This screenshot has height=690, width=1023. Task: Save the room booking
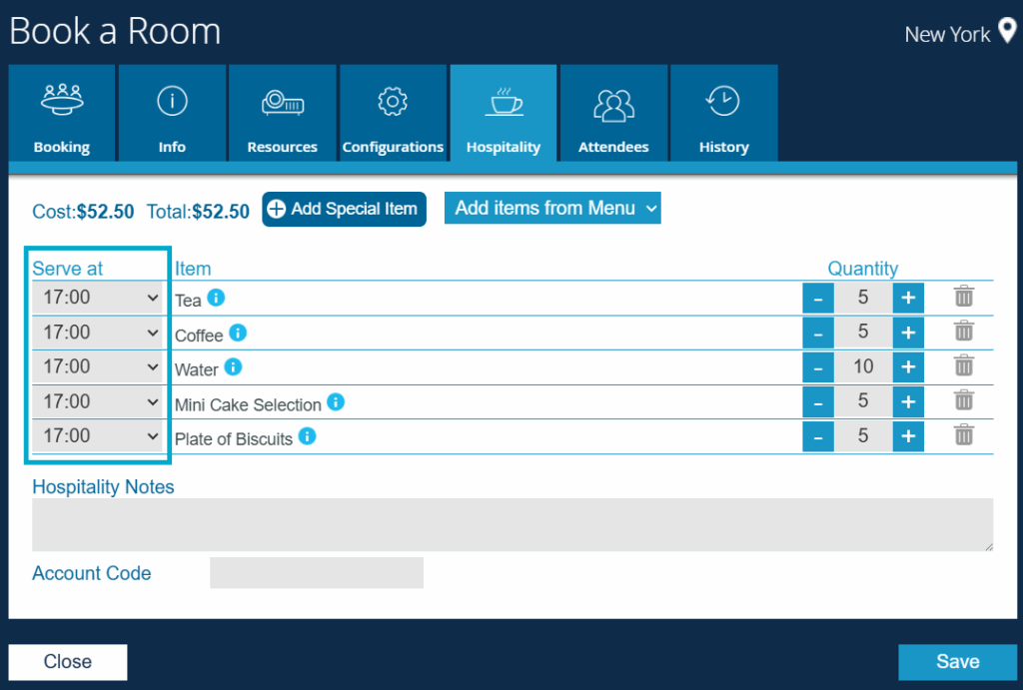click(x=957, y=662)
